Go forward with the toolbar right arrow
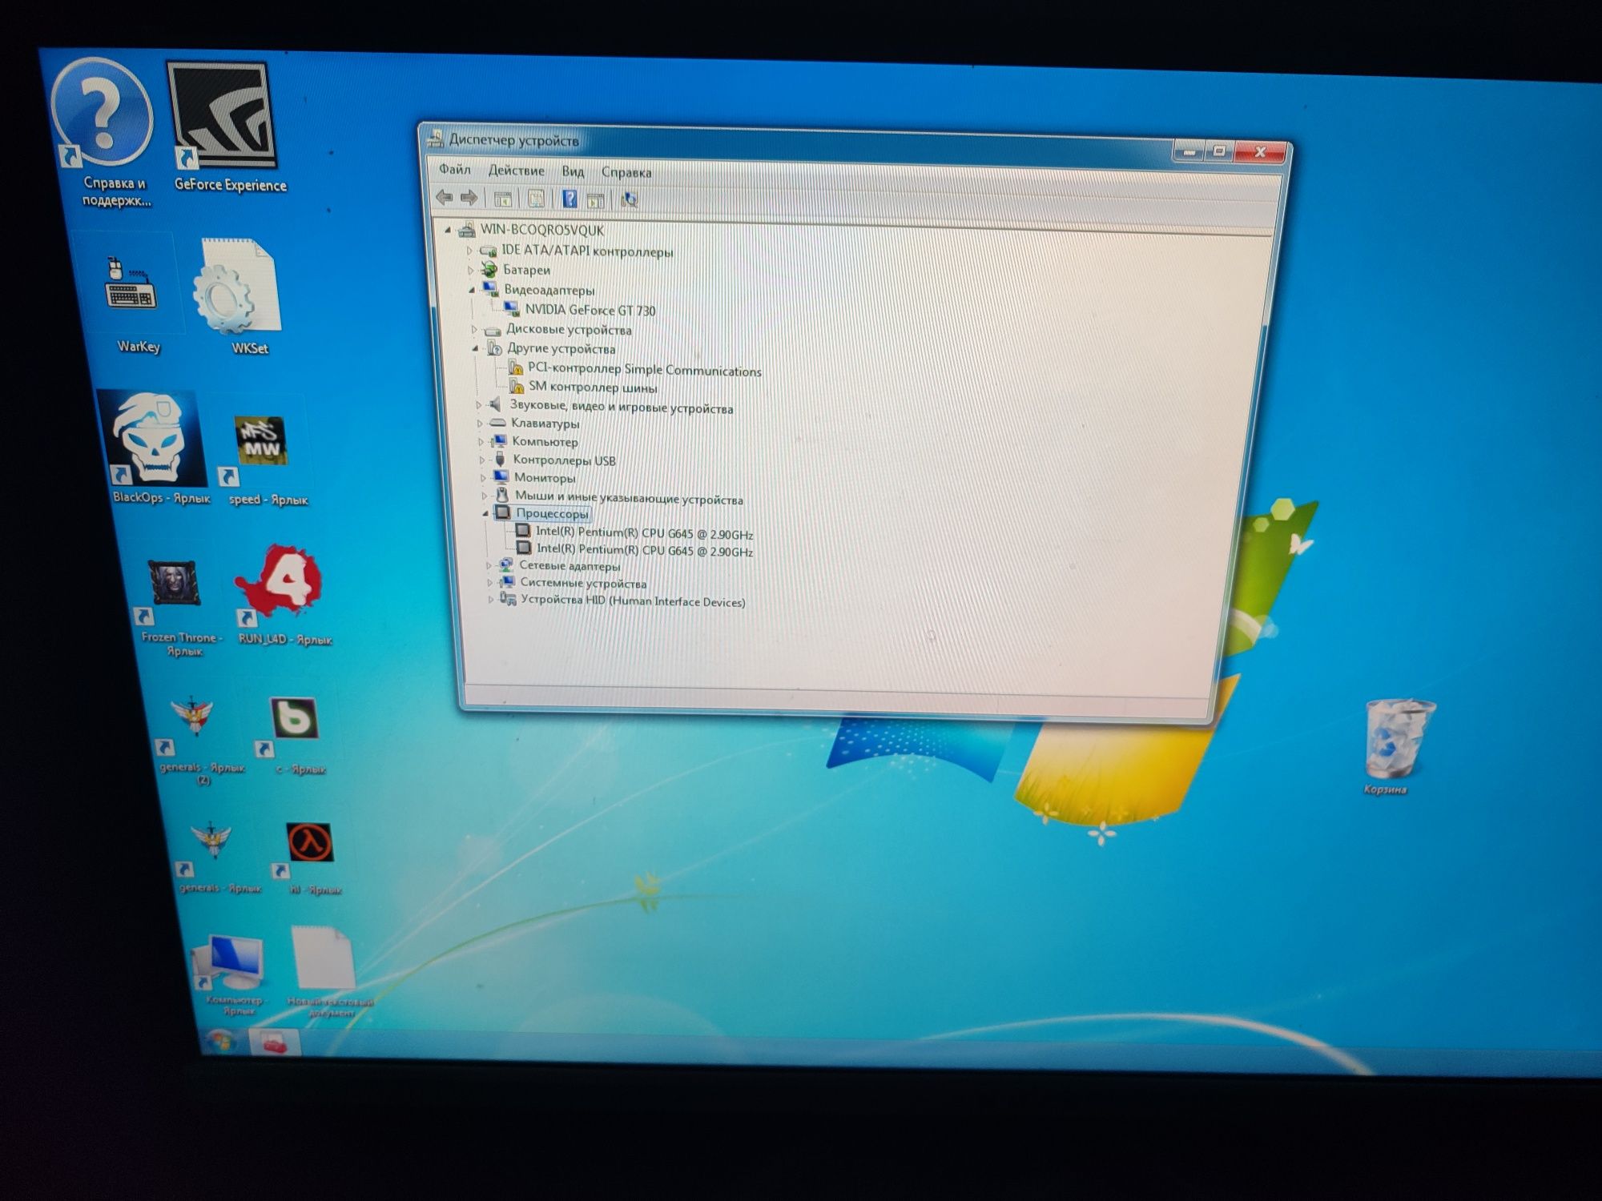This screenshot has height=1201, width=1602. point(469,198)
